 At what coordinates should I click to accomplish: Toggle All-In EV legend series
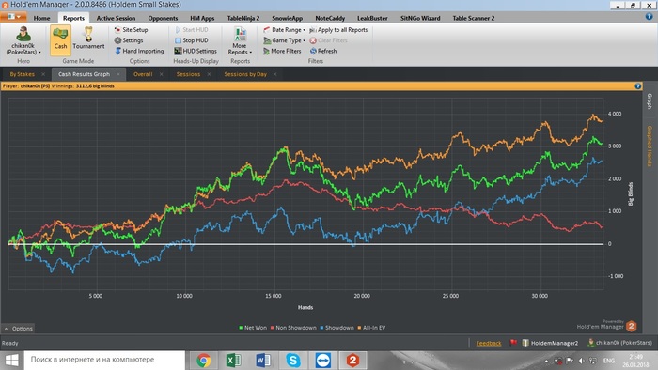click(x=371, y=328)
